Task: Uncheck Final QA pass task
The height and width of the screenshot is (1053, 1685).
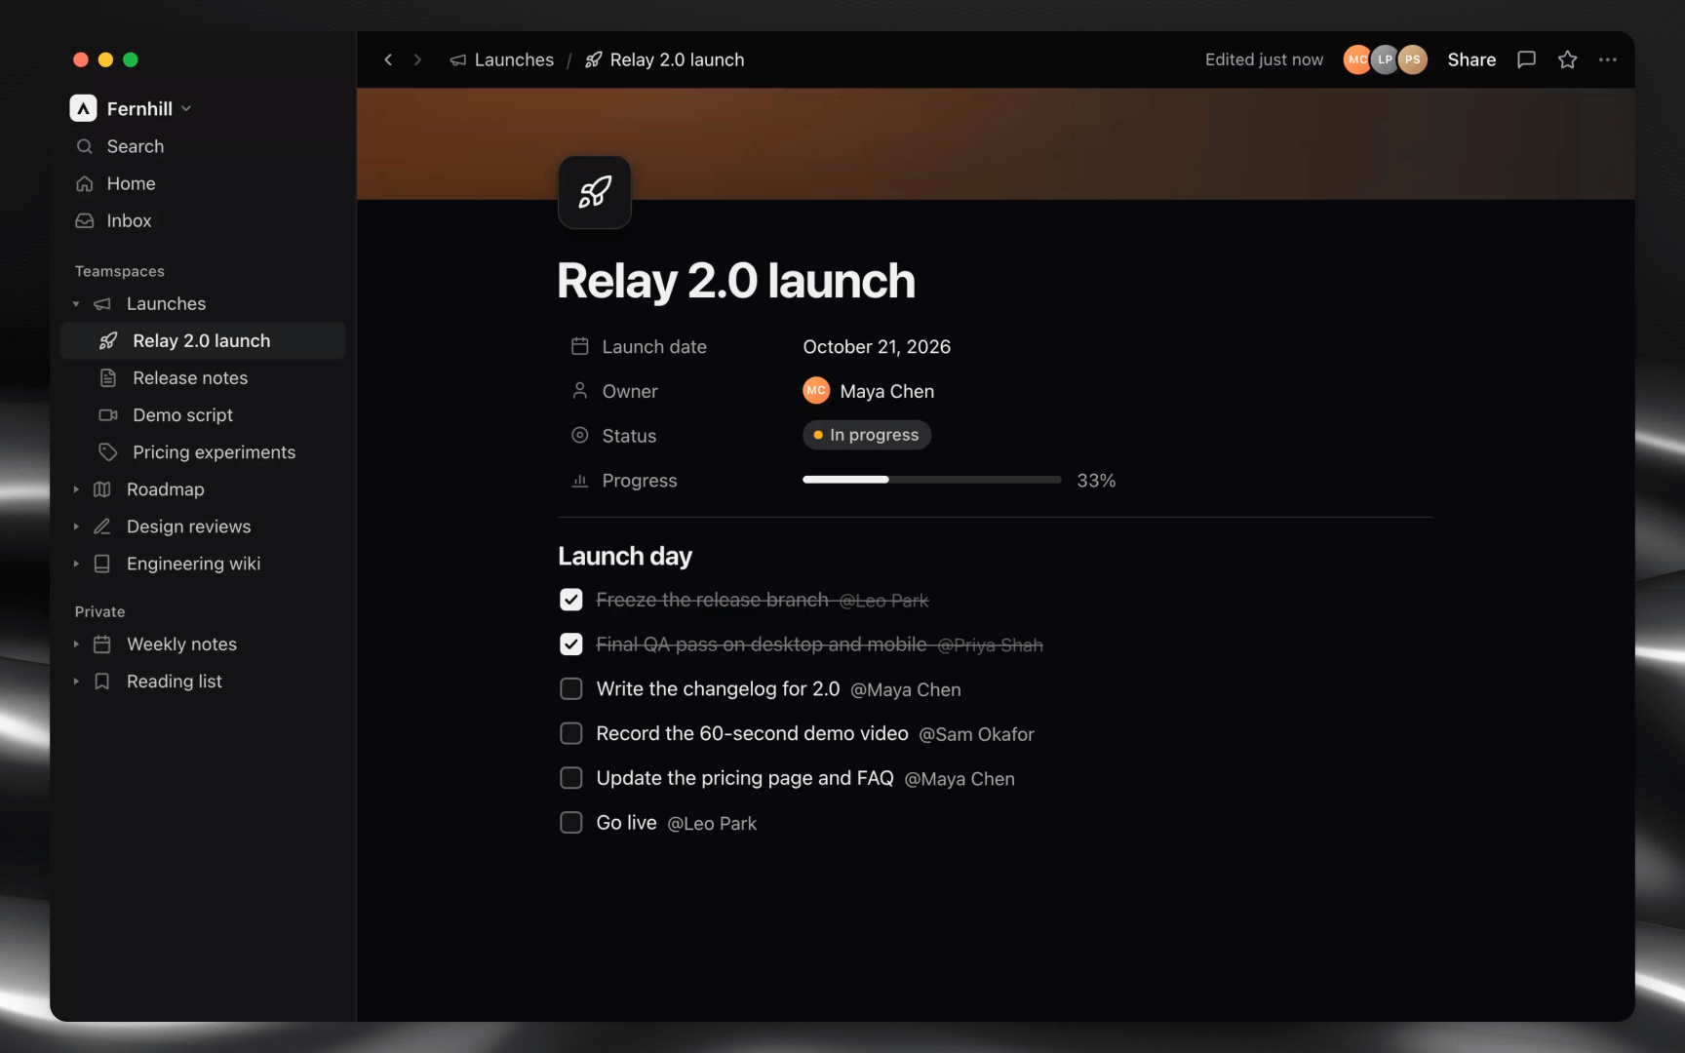Action: [571, 644]
